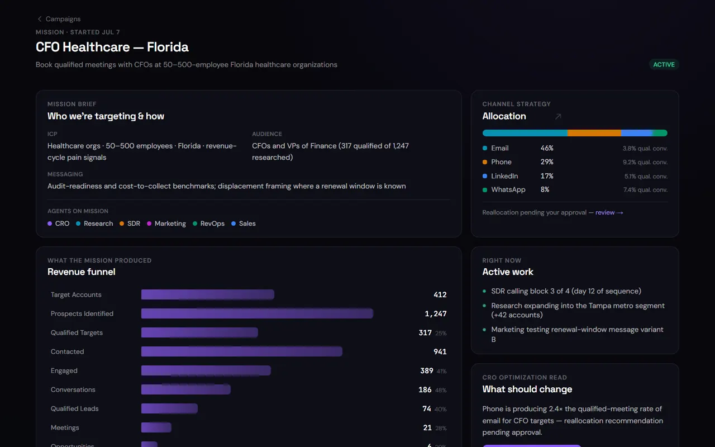Select the blue LinkedIn segment of allocation bar
Screen dimensions: 715x447
637,133
